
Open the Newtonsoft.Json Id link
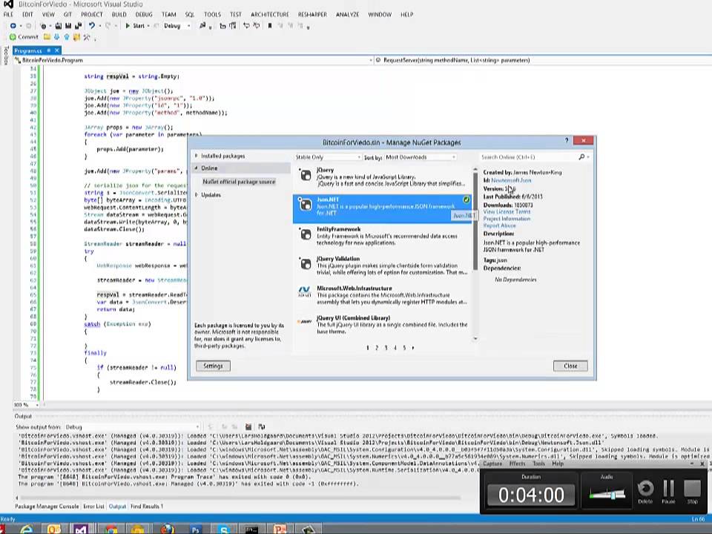click(511, 180)
